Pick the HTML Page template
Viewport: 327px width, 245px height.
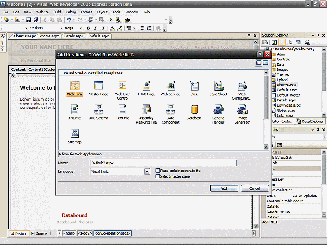[146, 88]
